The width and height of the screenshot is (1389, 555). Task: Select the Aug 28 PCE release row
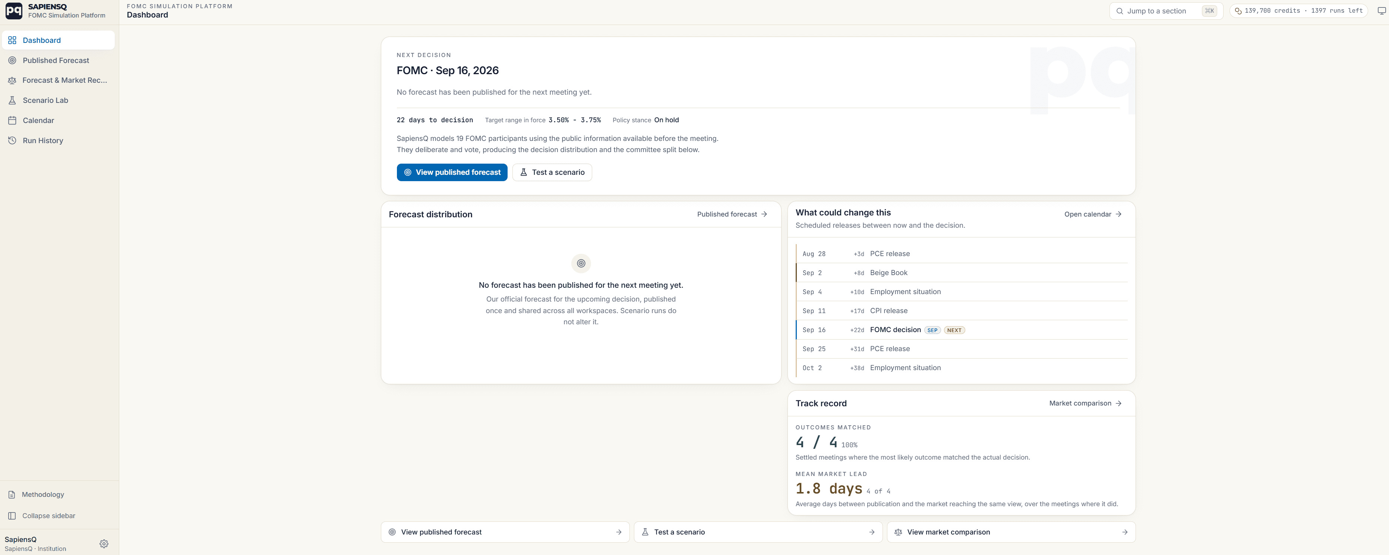[962, 253]
